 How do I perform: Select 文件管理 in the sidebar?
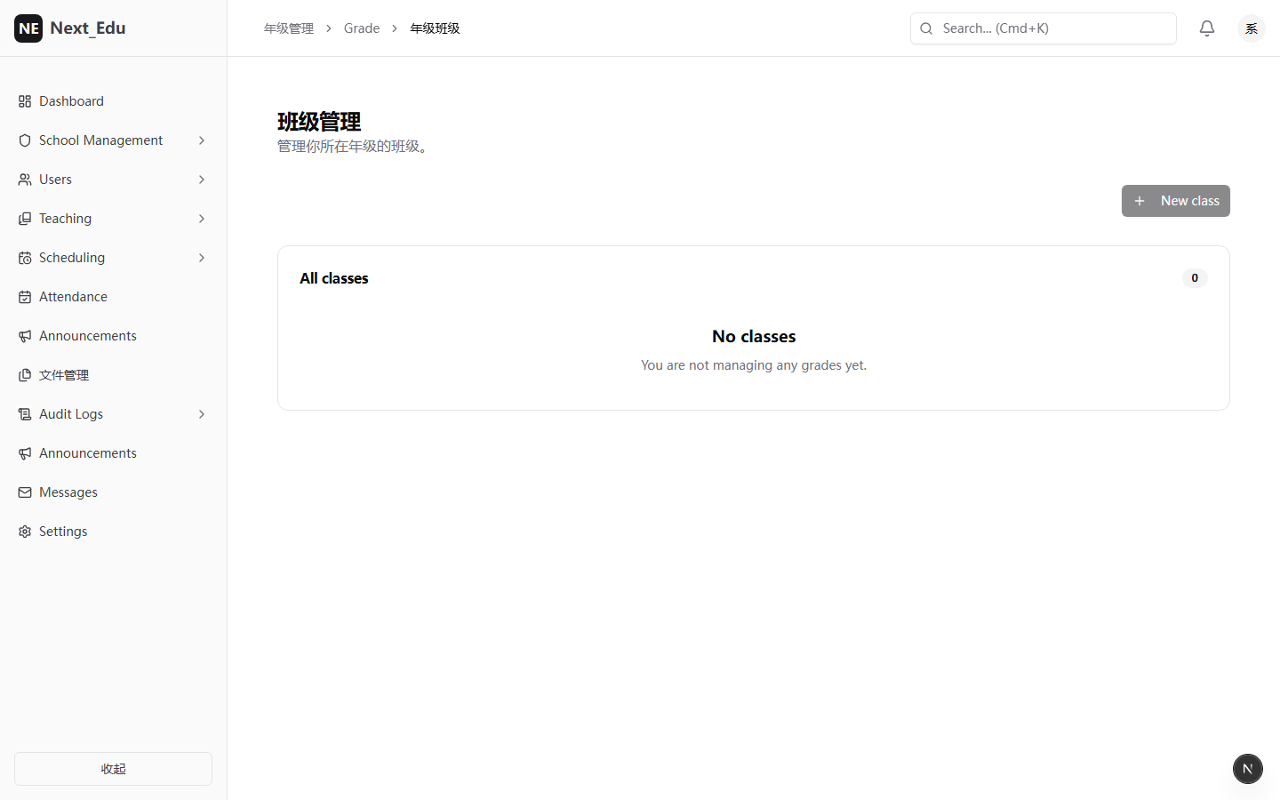[113, 375]
